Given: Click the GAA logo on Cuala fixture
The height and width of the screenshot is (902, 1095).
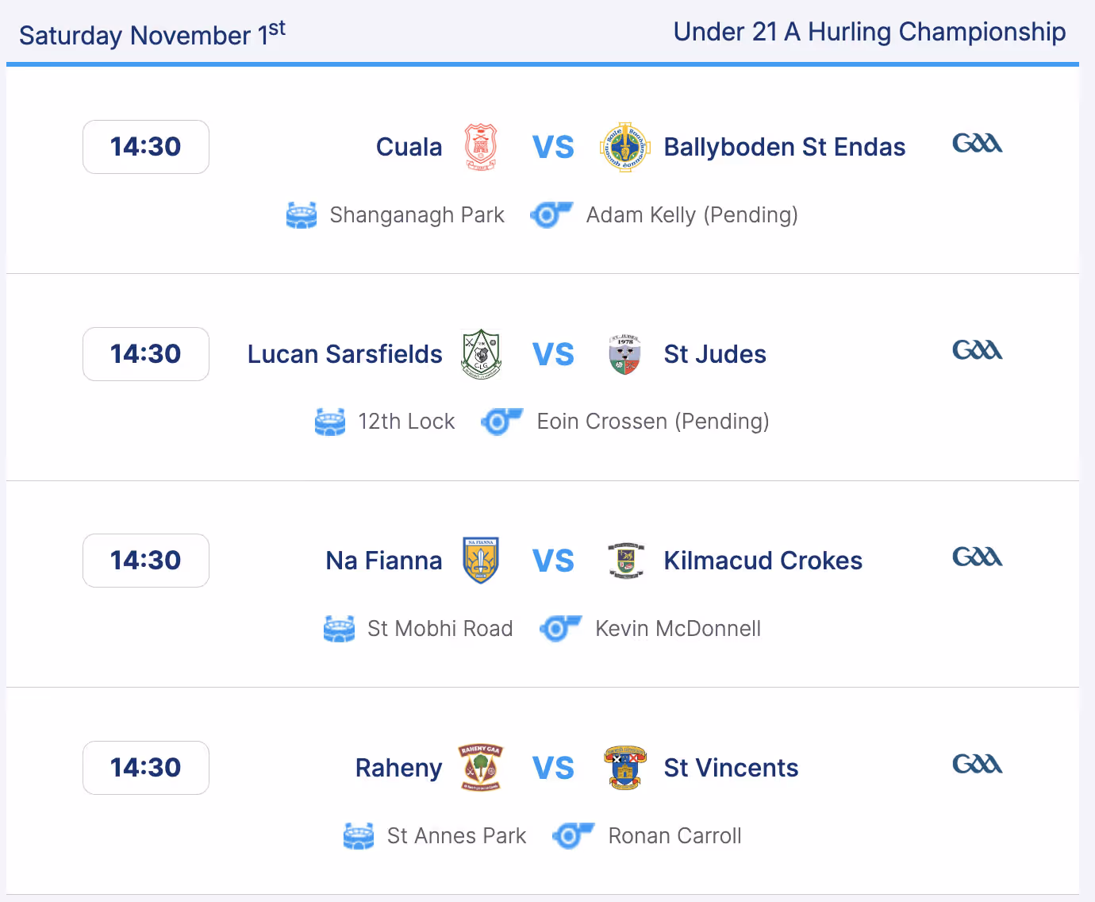Looking at the screenshot, I should 977,144.
